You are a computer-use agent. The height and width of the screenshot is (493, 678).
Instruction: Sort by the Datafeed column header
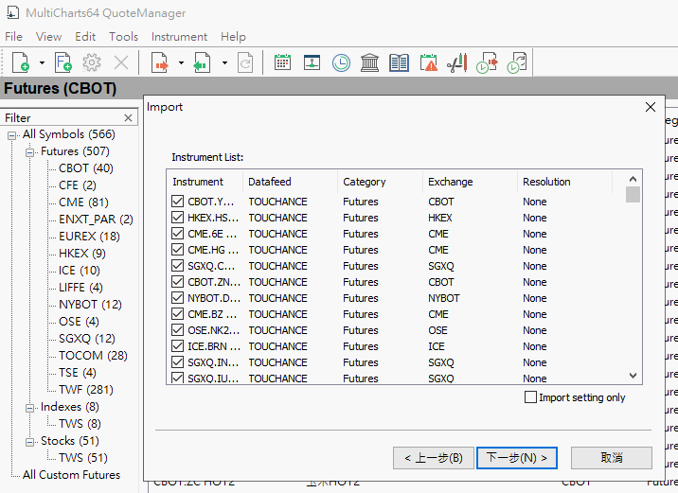click(x=290, y=182)
